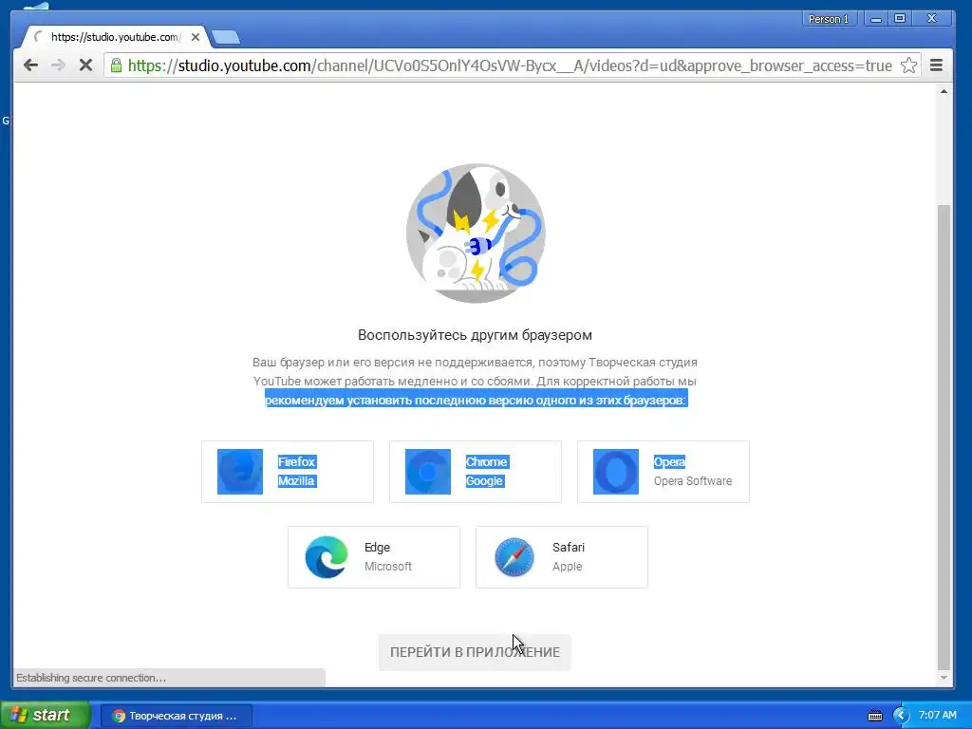
Task: Click the 7:07 AM clock
Action: (x=937, y=716)
